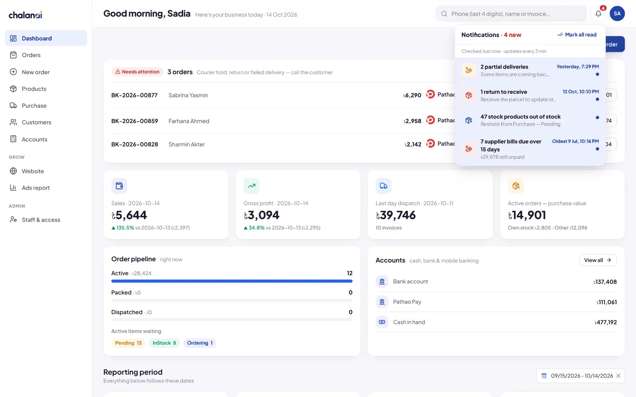Go to Accounts in the sidebar
Screen dimensions: 636x397
point(46,139)
